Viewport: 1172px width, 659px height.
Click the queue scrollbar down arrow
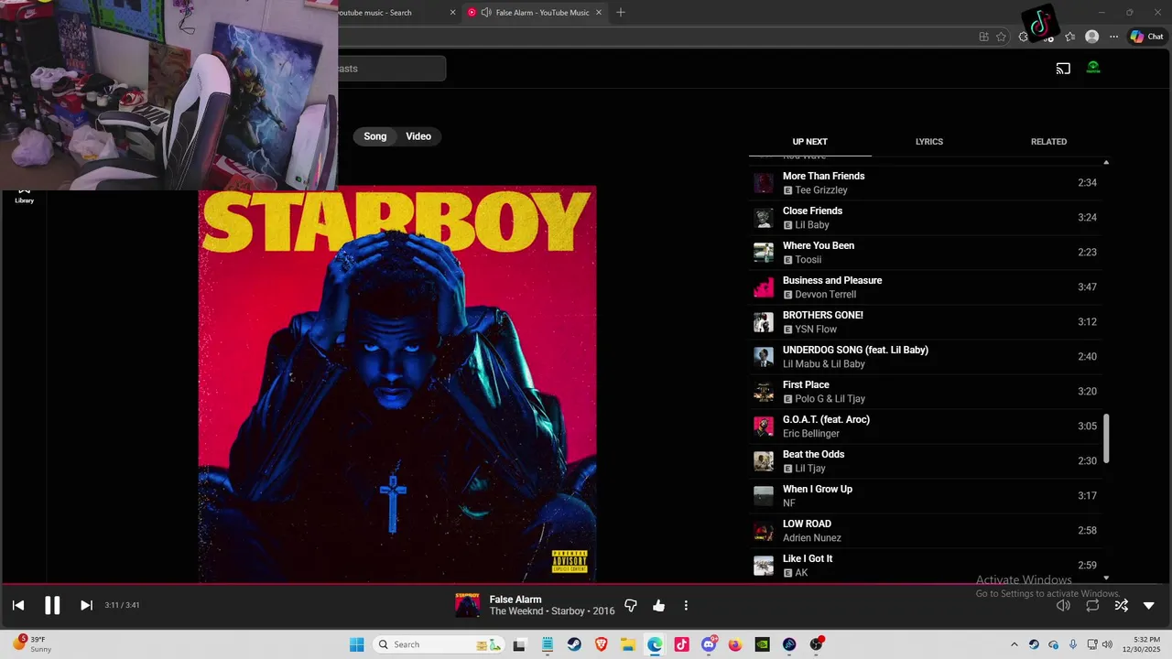(x=1106, y=578)
